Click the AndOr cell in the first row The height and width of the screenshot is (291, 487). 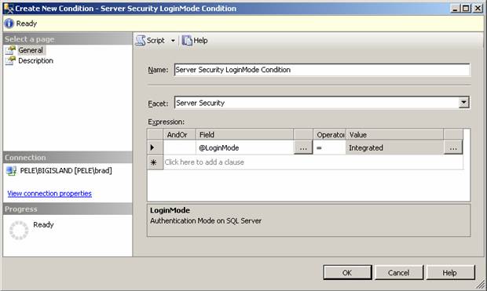[x=179, y=147]
